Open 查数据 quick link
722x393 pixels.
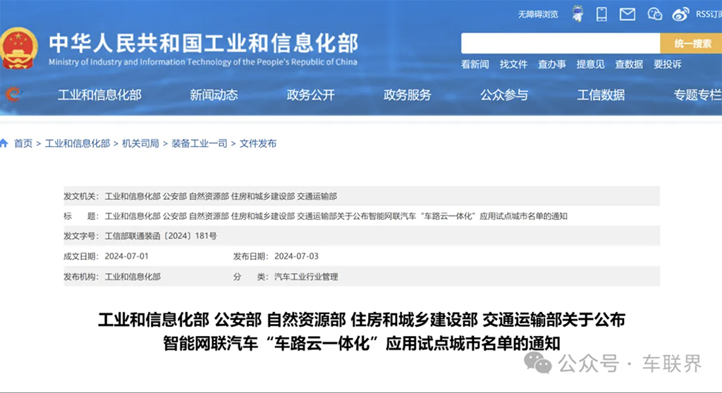point(628,64)
